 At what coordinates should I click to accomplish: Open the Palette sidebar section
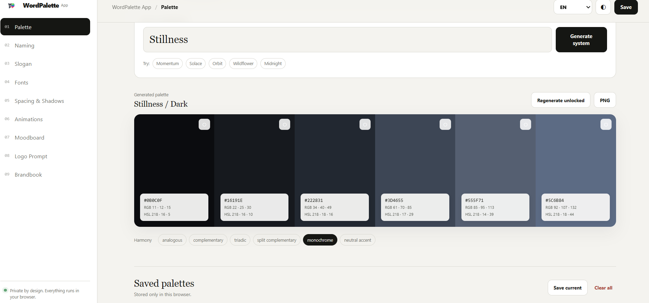pos(45,27)
